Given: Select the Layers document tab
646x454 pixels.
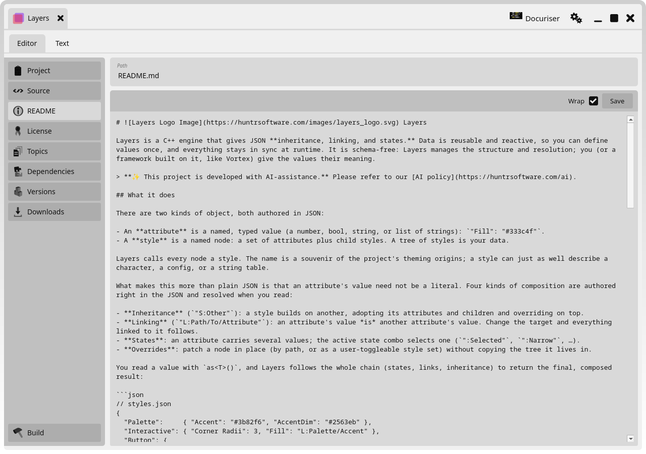Looking at the screenshot, I should click(38, 18).
